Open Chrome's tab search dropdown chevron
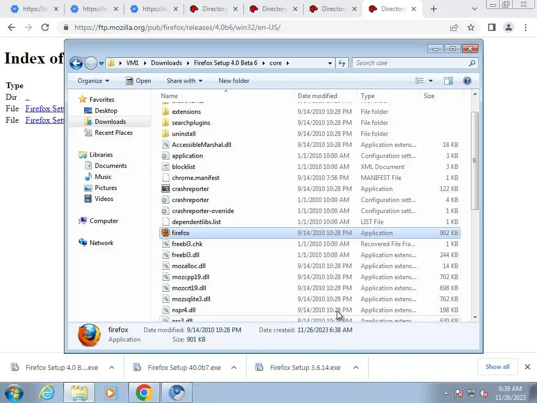Screen dimensions: 537x403 click(474, 9)
